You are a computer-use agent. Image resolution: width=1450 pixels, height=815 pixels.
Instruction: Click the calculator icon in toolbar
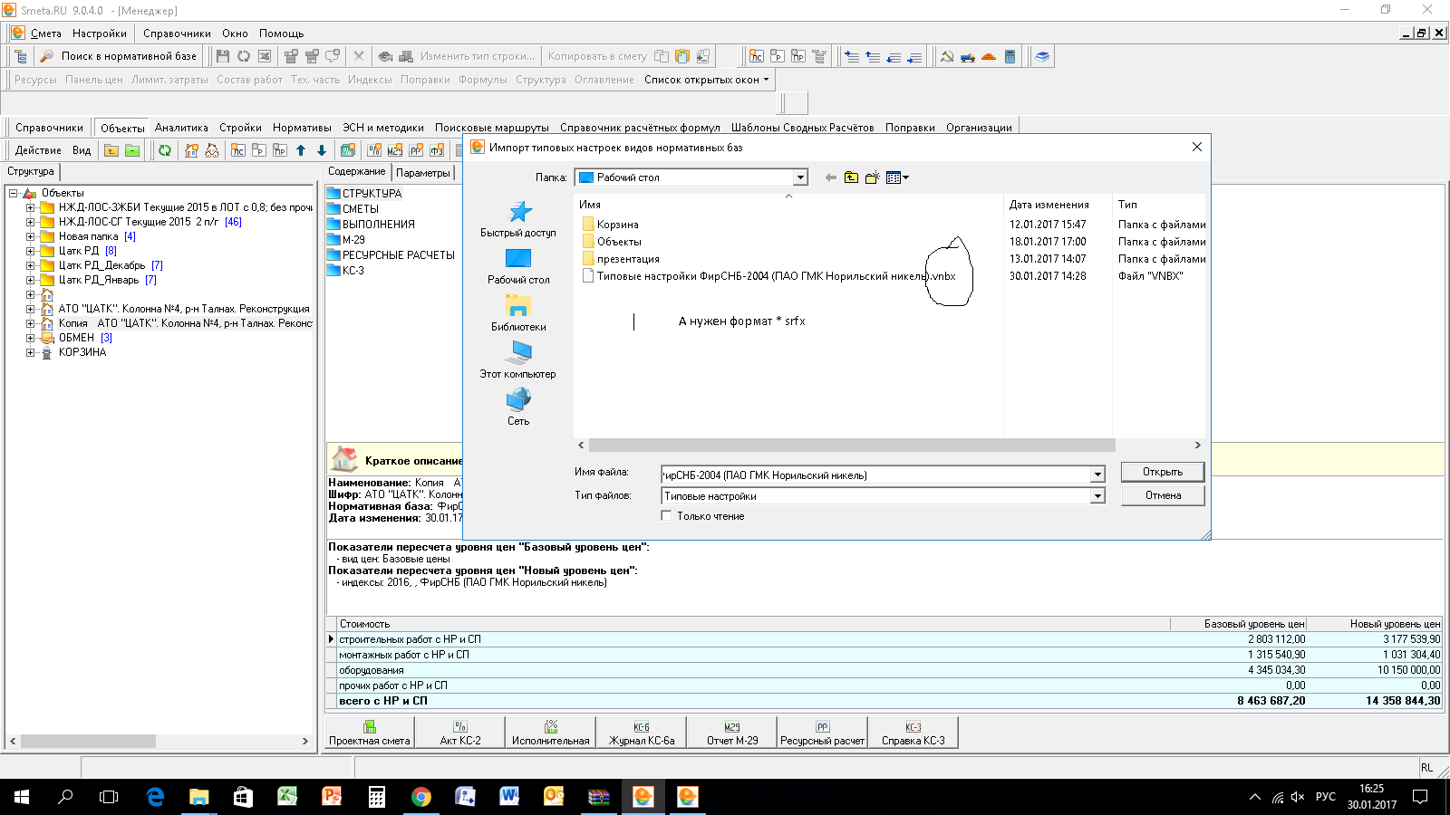pos(1010,56)
